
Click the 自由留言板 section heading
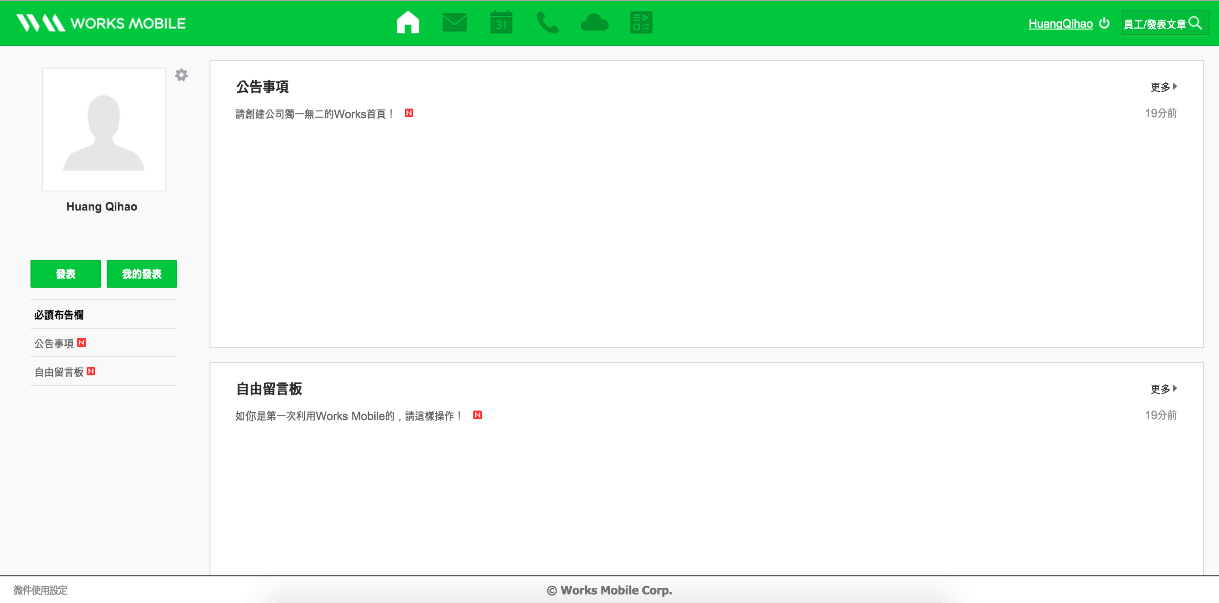269,389
